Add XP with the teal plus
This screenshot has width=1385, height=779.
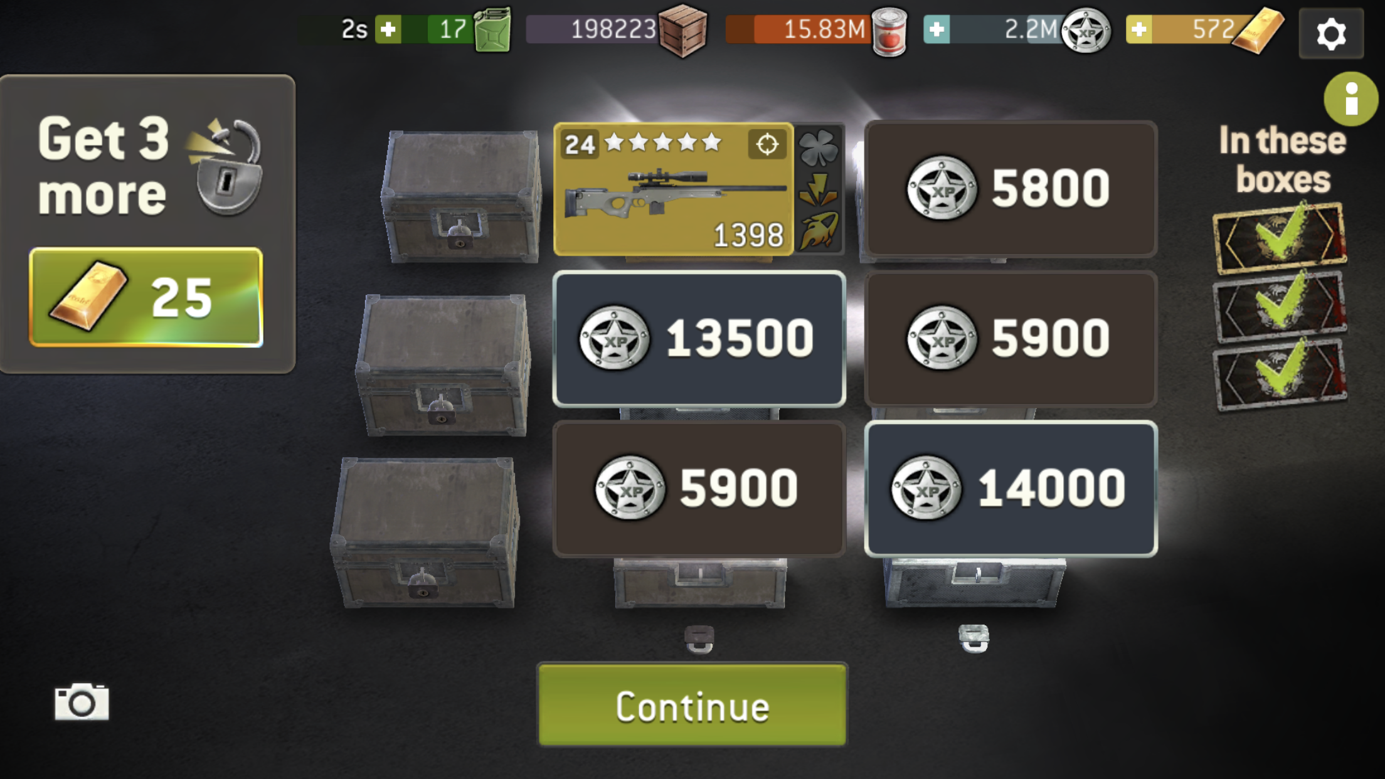[x=937, y=29]
